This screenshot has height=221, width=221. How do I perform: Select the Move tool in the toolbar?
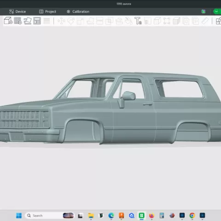click(61, 21)
